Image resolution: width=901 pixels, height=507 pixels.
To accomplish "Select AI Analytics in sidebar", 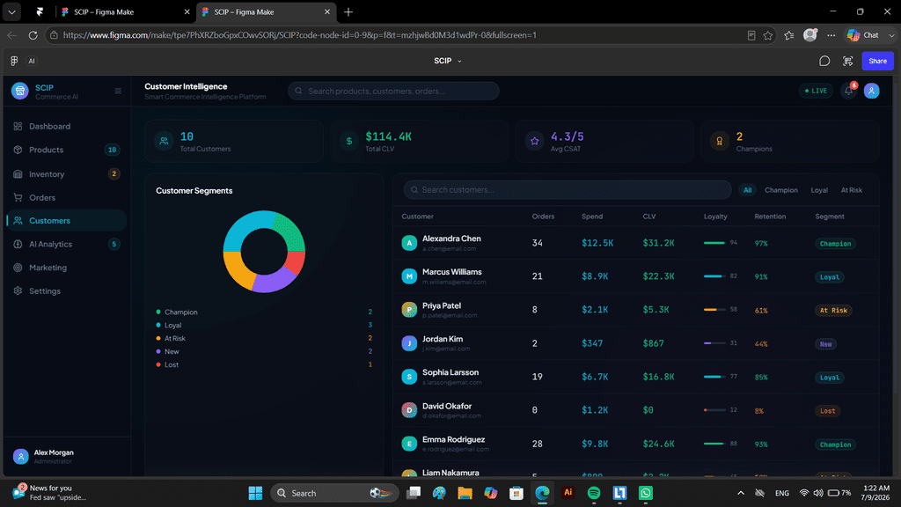I will [66, 244].
